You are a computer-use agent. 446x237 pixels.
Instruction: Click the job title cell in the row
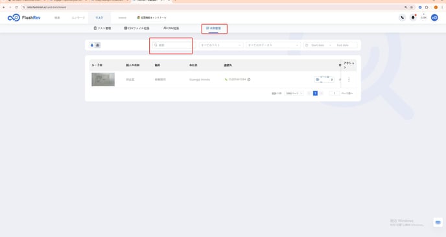(160, 80)
